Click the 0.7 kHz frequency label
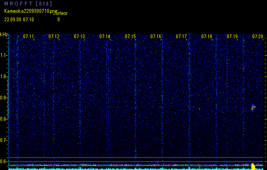The image size is (267, 170). pyautogui.click(x=4, y=140)
